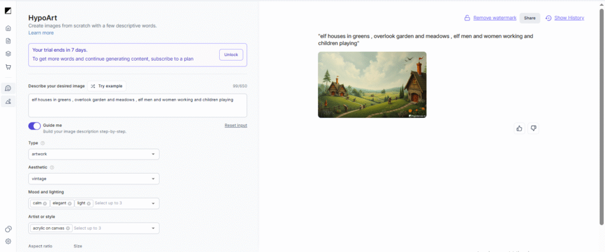Open the settings gear in the sidebar
The width and height of the screenshot is (605, 252).
(8, 241)
